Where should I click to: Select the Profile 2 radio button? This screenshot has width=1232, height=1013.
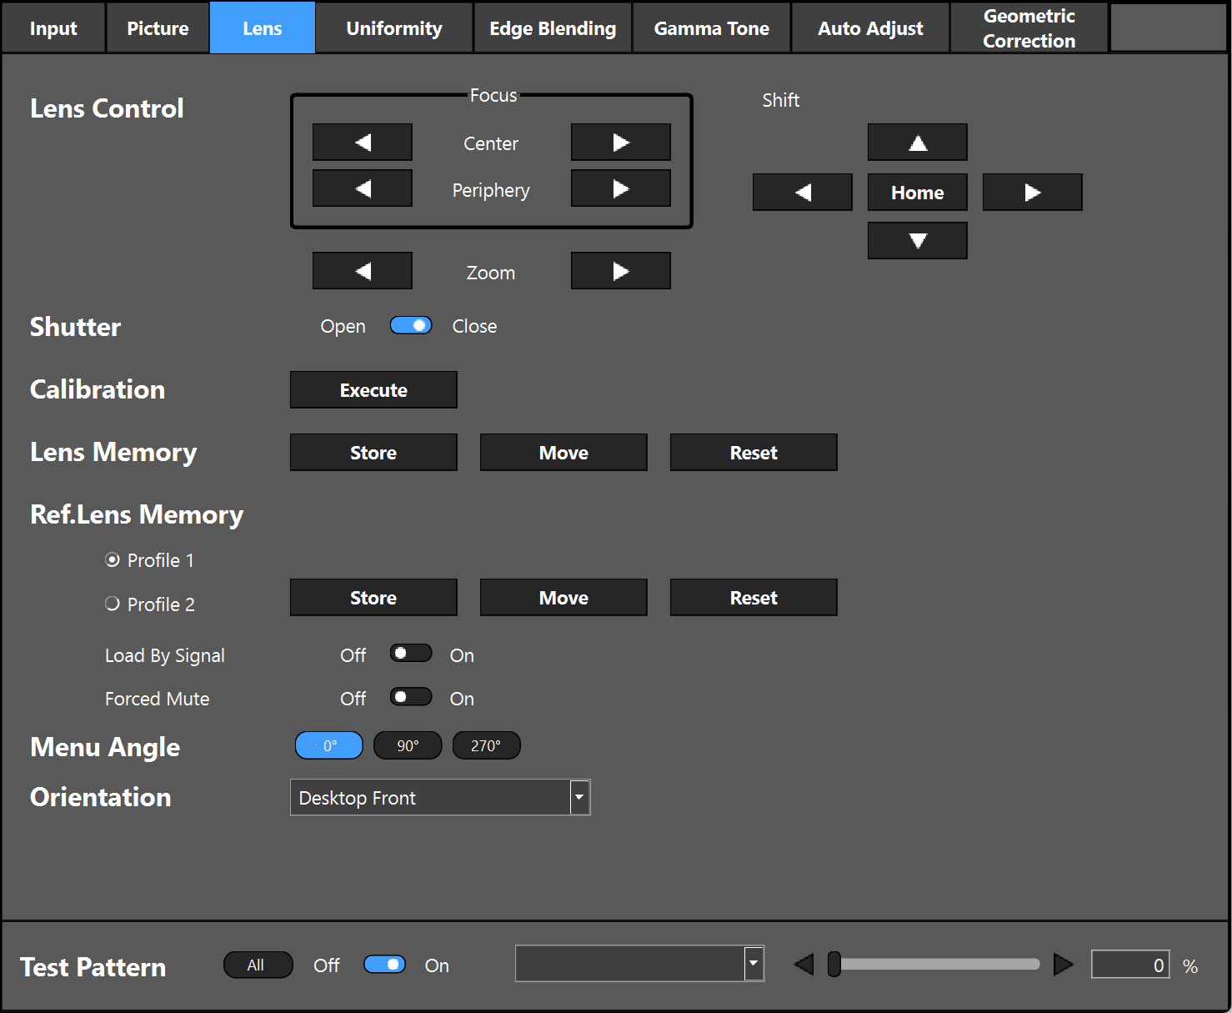pos(113,604)
